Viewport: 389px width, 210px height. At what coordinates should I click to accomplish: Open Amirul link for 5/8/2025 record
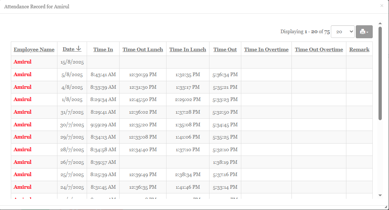[22, 74]
